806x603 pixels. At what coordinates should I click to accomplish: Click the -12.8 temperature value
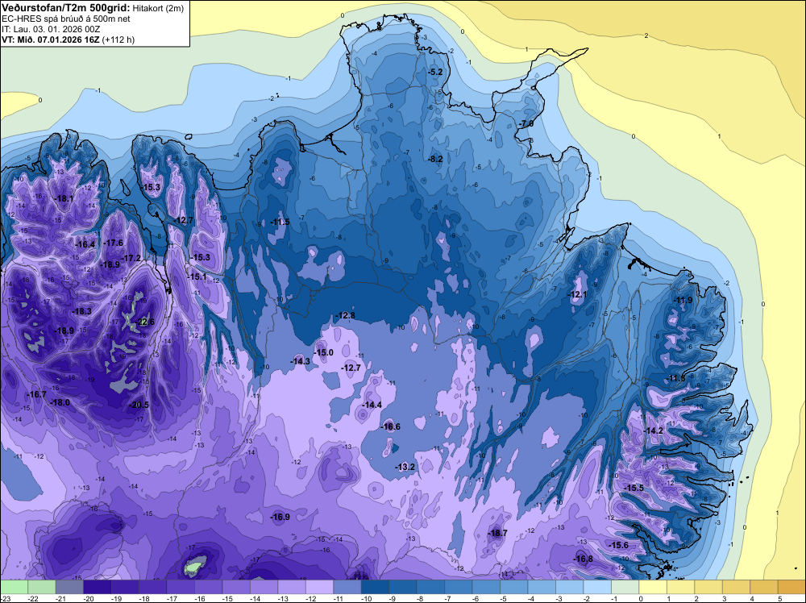(x=346, y=315)
